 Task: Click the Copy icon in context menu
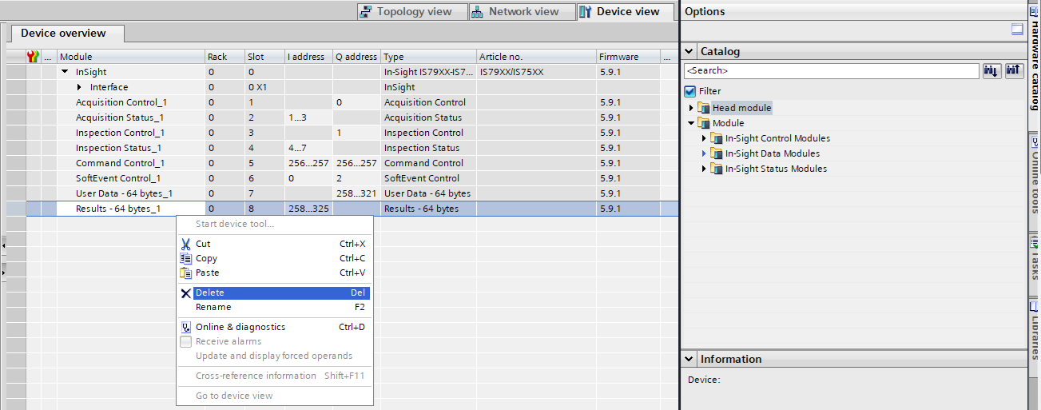point(186,258)
